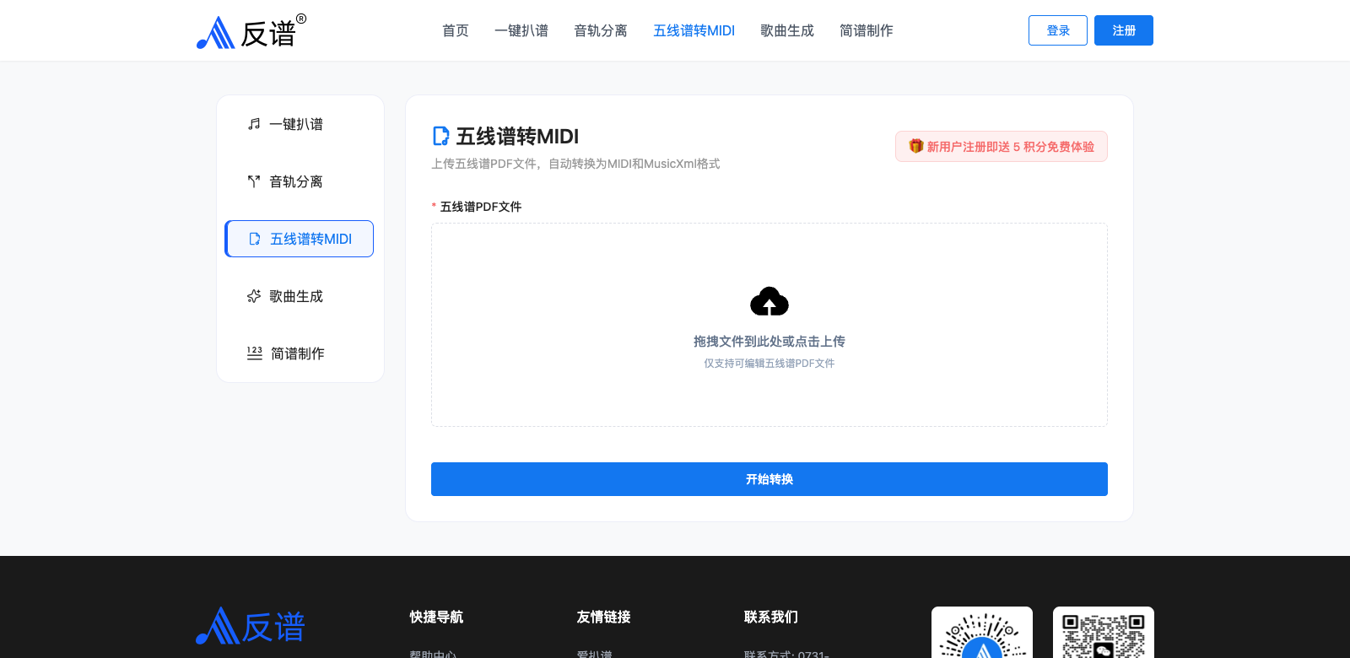The height and width of the screenshot is (658, 1350).
Task: Click the 五线谱PDF文件 field label
Action: click(481, 207)
